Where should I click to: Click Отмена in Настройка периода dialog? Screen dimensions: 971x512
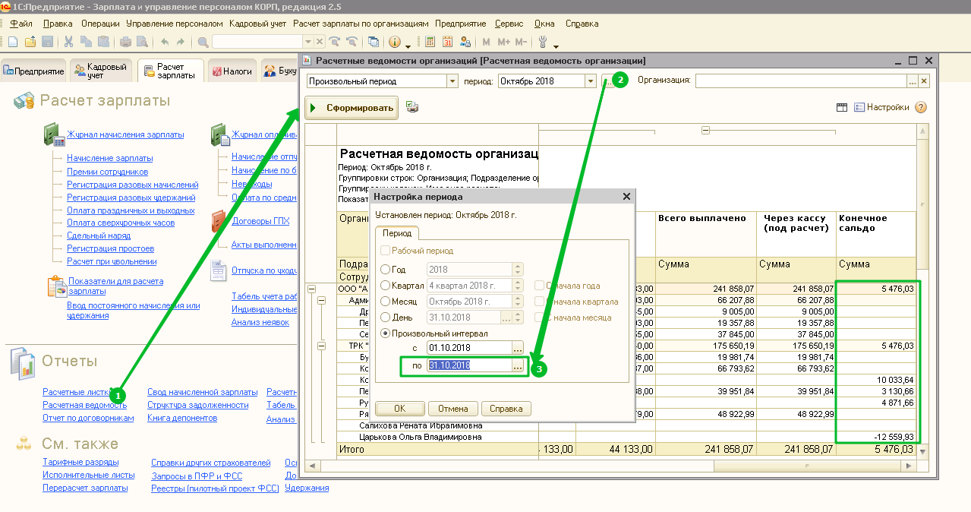point(452,409)
